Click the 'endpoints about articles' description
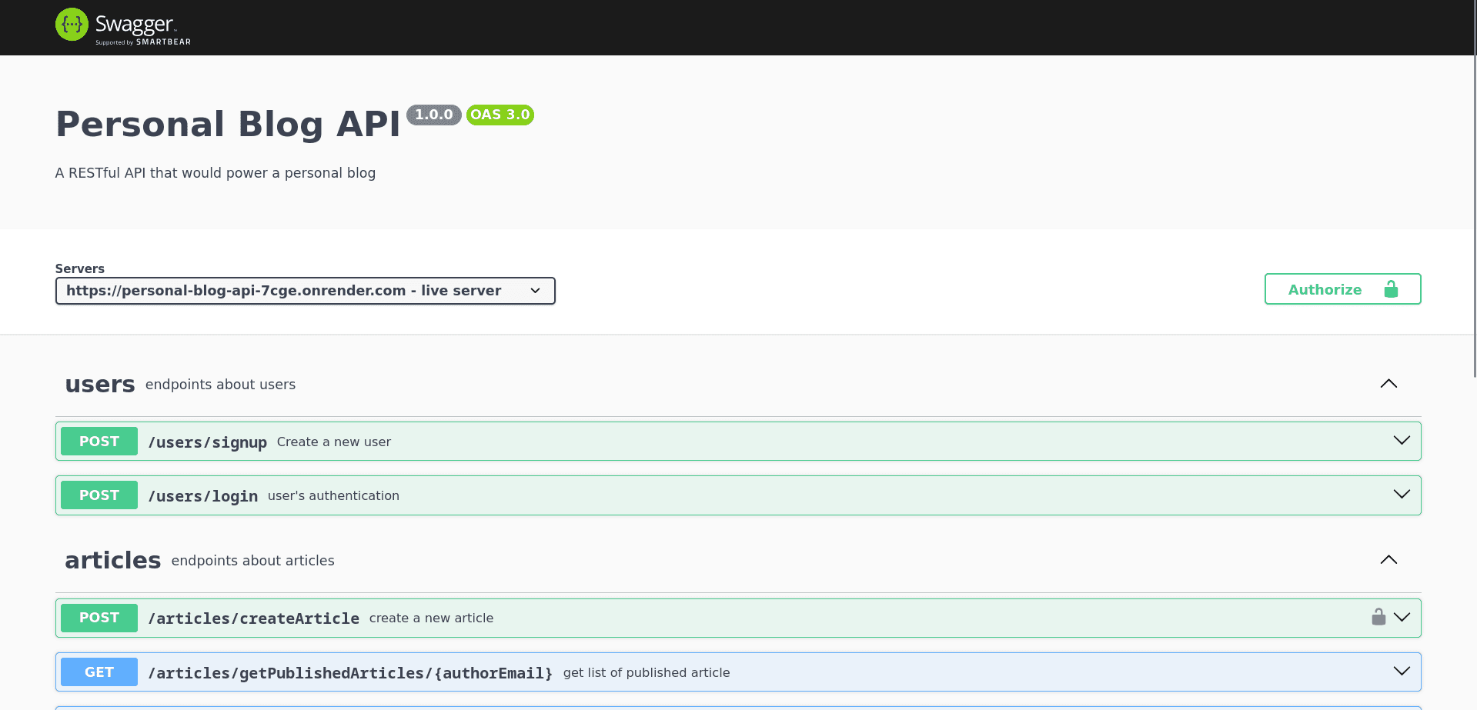This screenshot has height=710, width=1477. click(252, 561)
